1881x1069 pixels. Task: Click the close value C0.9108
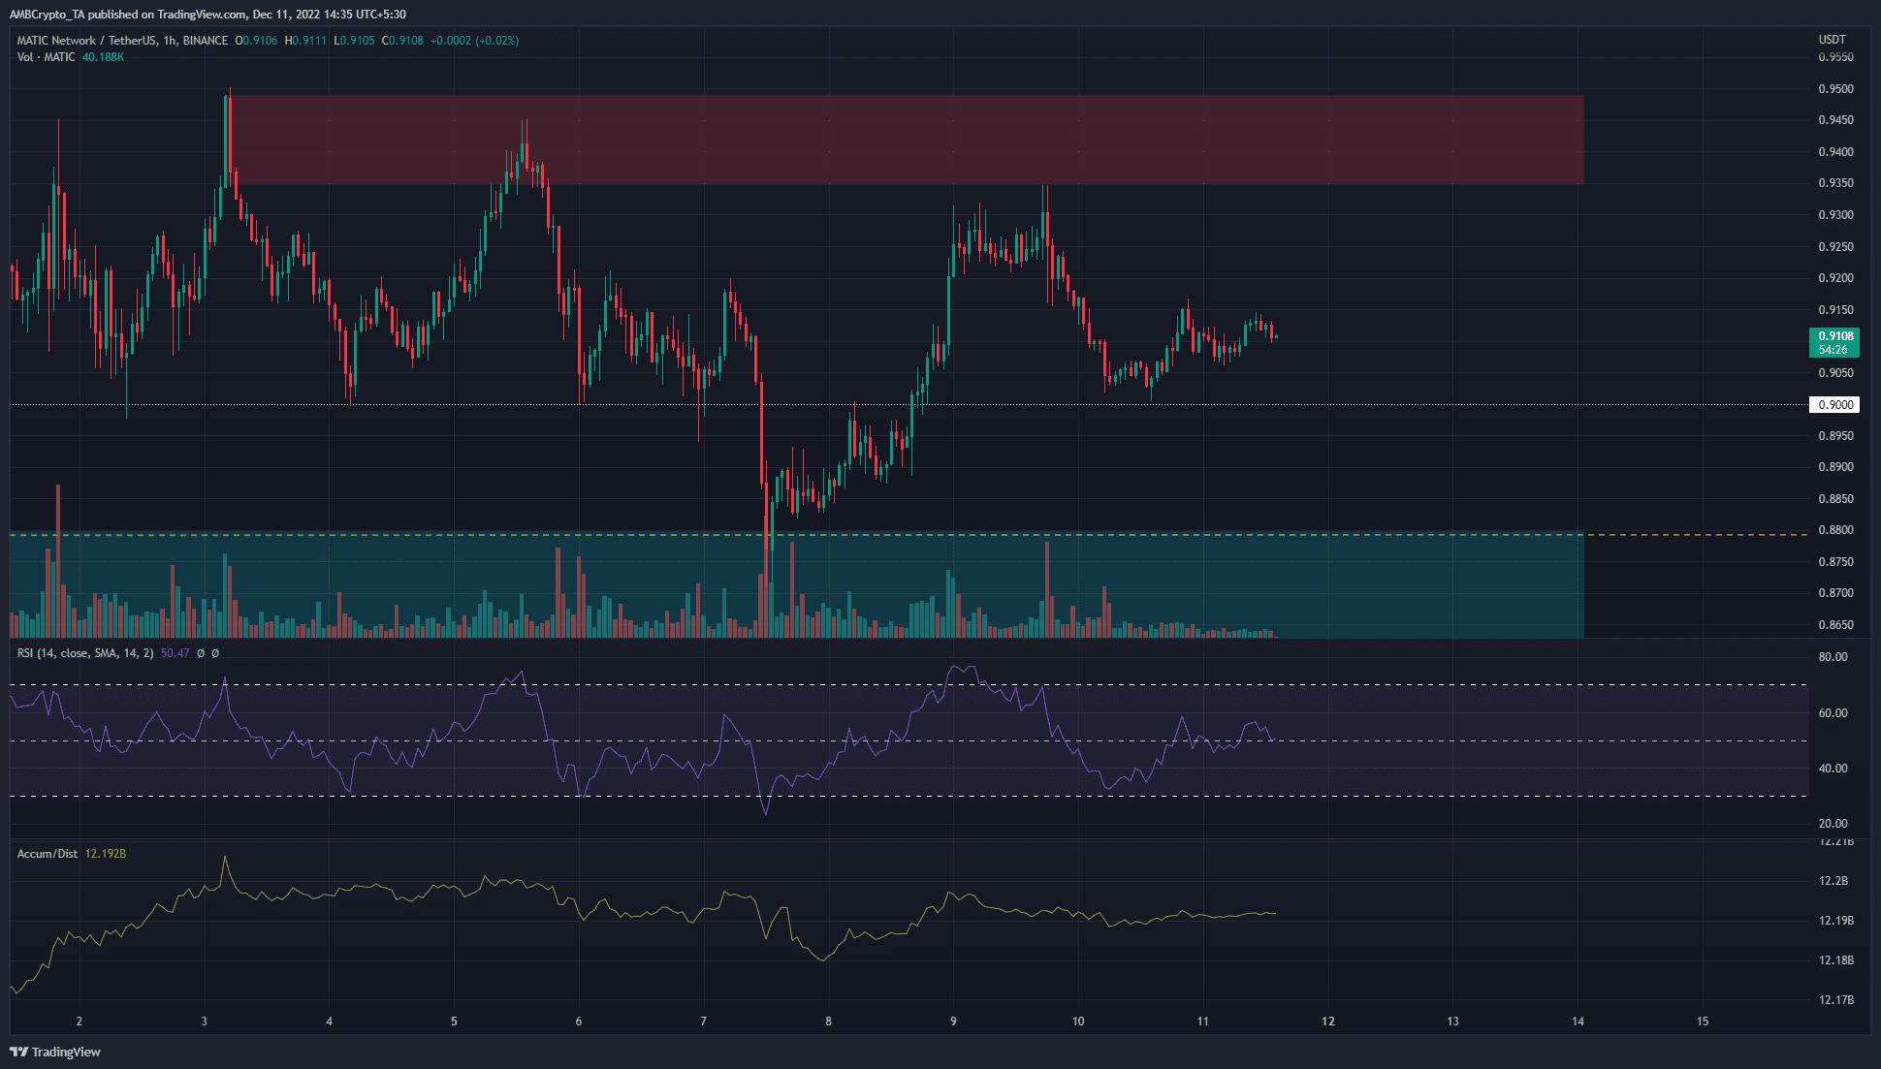coord(402,41)
